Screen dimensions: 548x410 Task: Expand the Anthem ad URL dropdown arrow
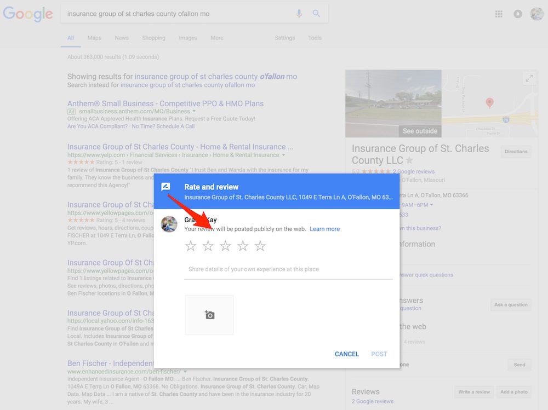pyautogui.click(x=195, y=112)
